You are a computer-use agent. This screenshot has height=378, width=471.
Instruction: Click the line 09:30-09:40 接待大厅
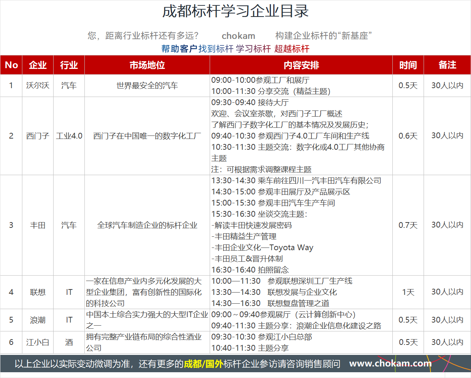[x=250, y=102]
